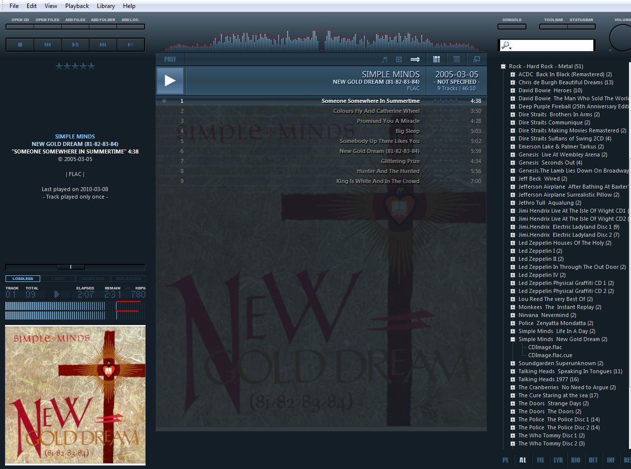Select track Glittering Prize
This screenshot has height=469, width=631.
pos(321,161)
